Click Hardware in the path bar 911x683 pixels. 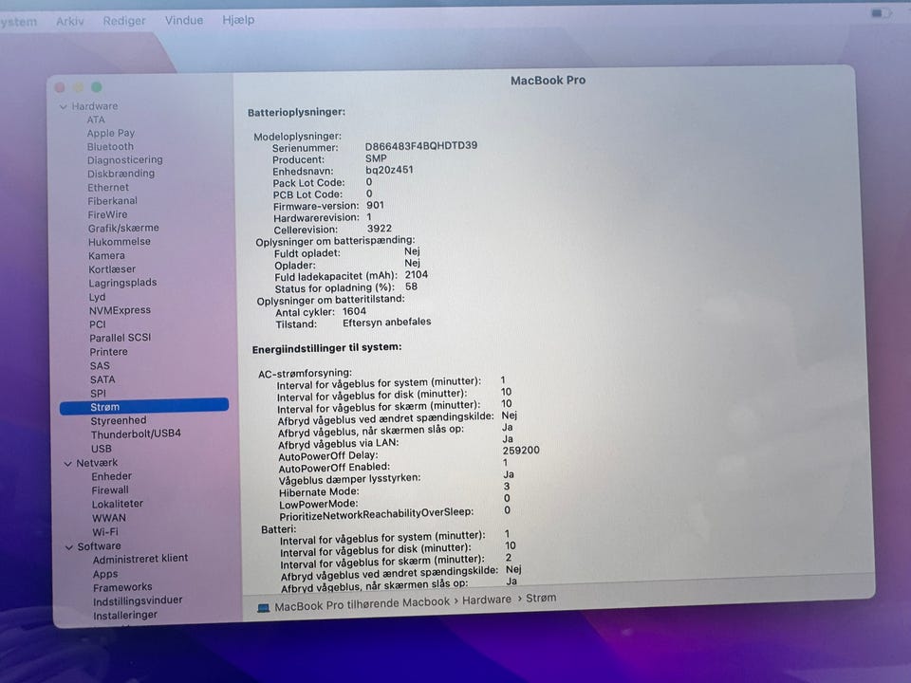tap(486, 600)
